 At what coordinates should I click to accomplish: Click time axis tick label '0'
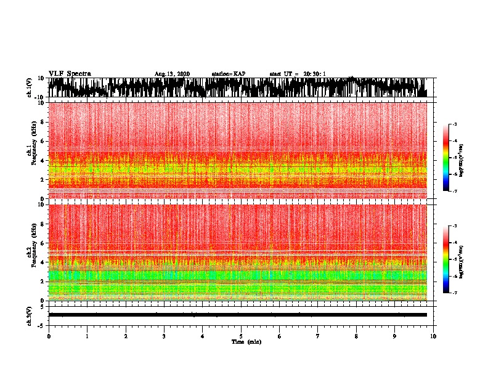point(49,336)
